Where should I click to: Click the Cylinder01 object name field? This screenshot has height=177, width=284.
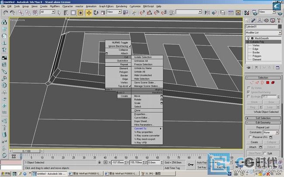pos(261,27)
